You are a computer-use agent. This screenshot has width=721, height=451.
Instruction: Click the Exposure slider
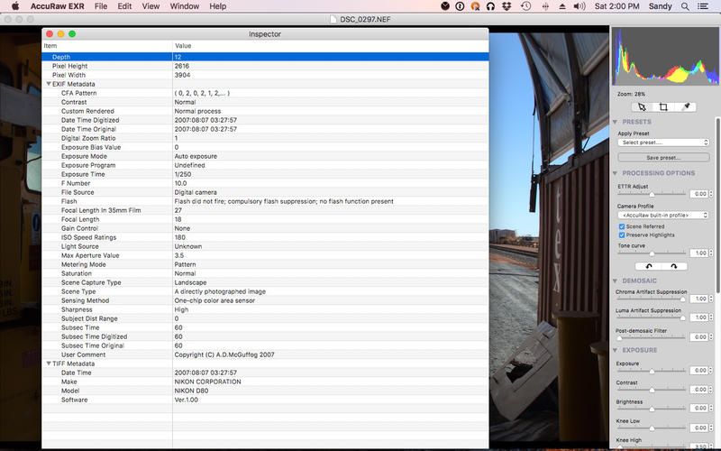[x=652, y=371]
